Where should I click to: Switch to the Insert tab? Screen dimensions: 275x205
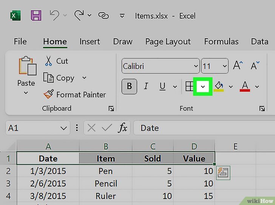90,41
